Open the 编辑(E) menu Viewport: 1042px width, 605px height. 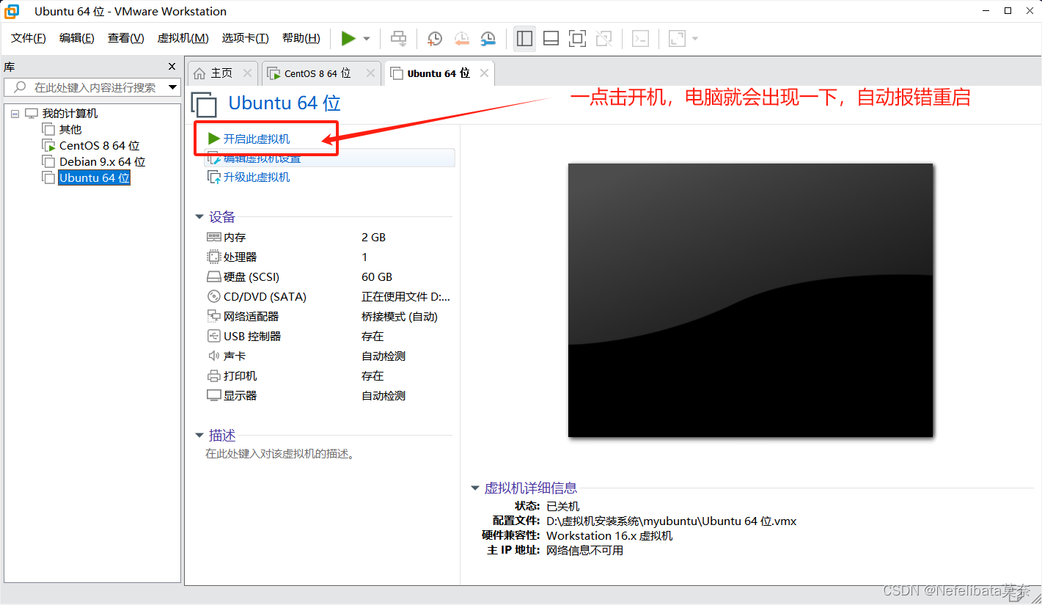pyautogui.click(x=77, y=38)
